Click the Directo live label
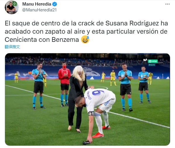The image size is (175, 148). (152, 65)
